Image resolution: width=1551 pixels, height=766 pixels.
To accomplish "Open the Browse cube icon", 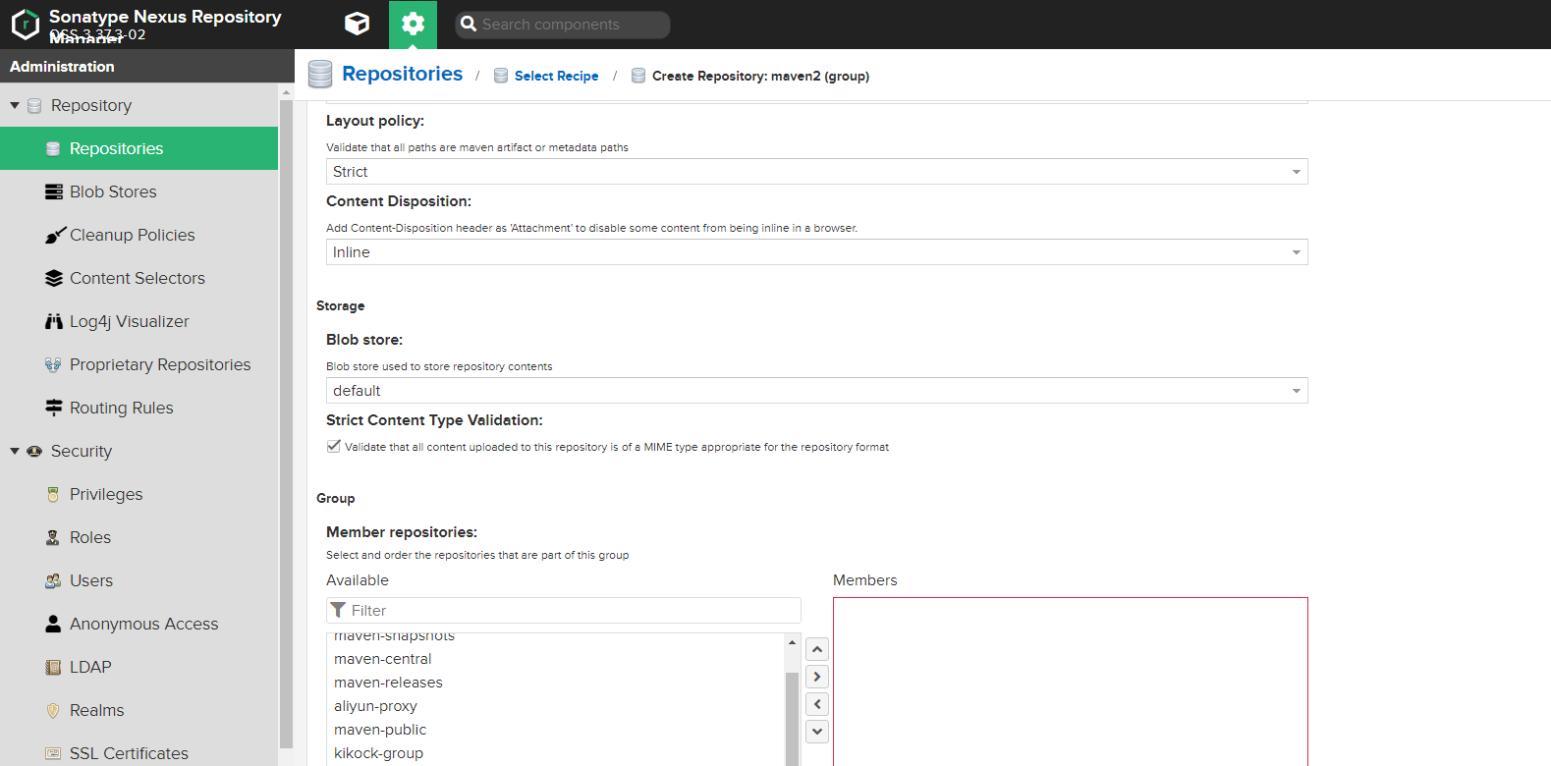I will pyautogui.click(x=358, y=24).
